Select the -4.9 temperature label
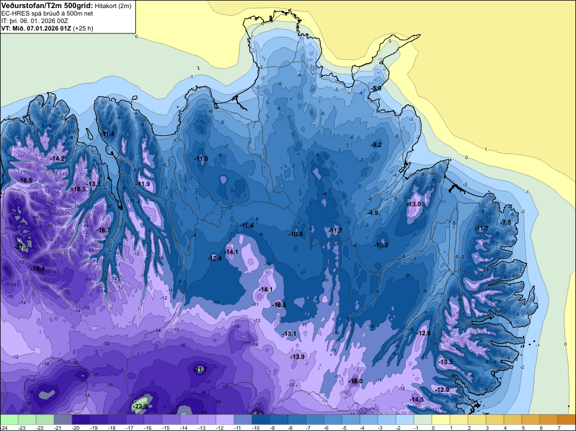This screenshot has height=431, width=576. (373, 213)
